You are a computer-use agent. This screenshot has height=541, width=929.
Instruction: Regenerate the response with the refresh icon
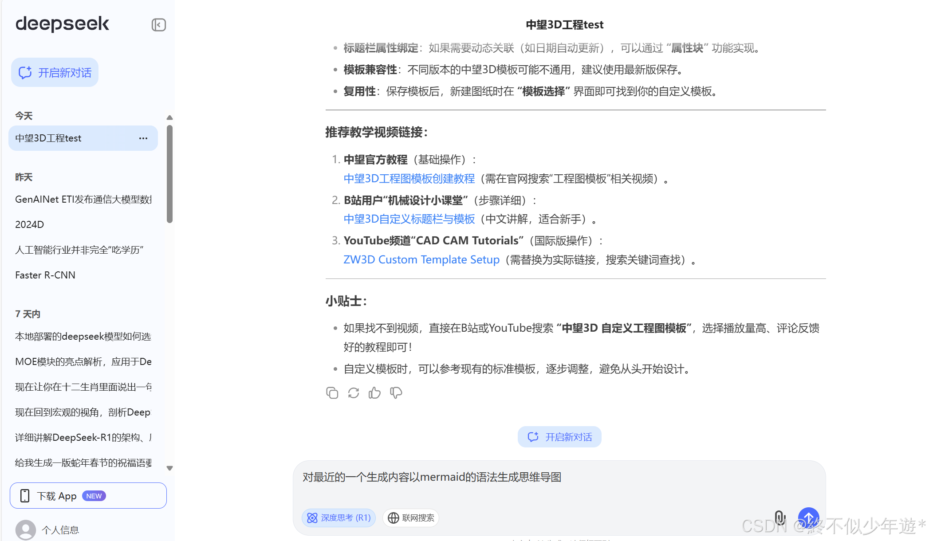pos(354,393)
